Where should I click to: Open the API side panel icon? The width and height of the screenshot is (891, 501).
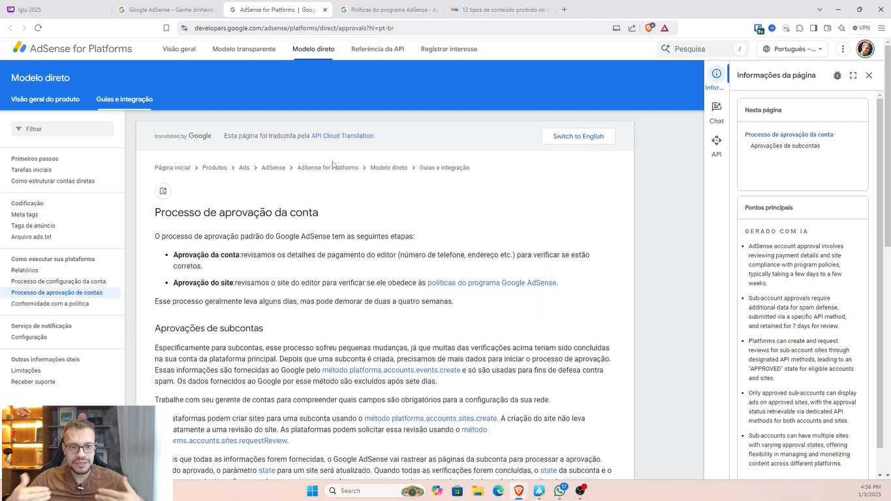click(x=716, y=146)
